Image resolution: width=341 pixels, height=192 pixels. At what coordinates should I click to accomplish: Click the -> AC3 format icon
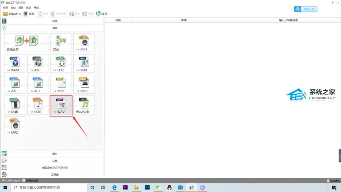pos(38,84)
